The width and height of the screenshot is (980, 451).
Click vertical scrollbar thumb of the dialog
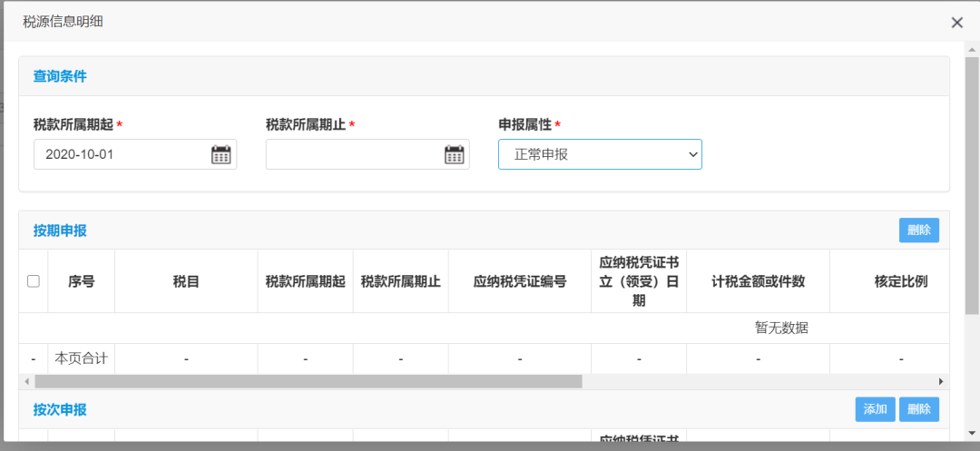pyautogui.click(x=972, y=181)
